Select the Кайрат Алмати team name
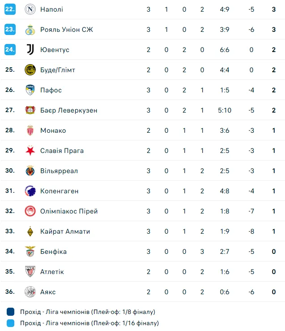The width and height of the screenshot is (285, 331). click(x=65, y=231)
